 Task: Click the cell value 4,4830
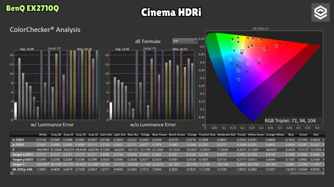click(x=55, y=169)
